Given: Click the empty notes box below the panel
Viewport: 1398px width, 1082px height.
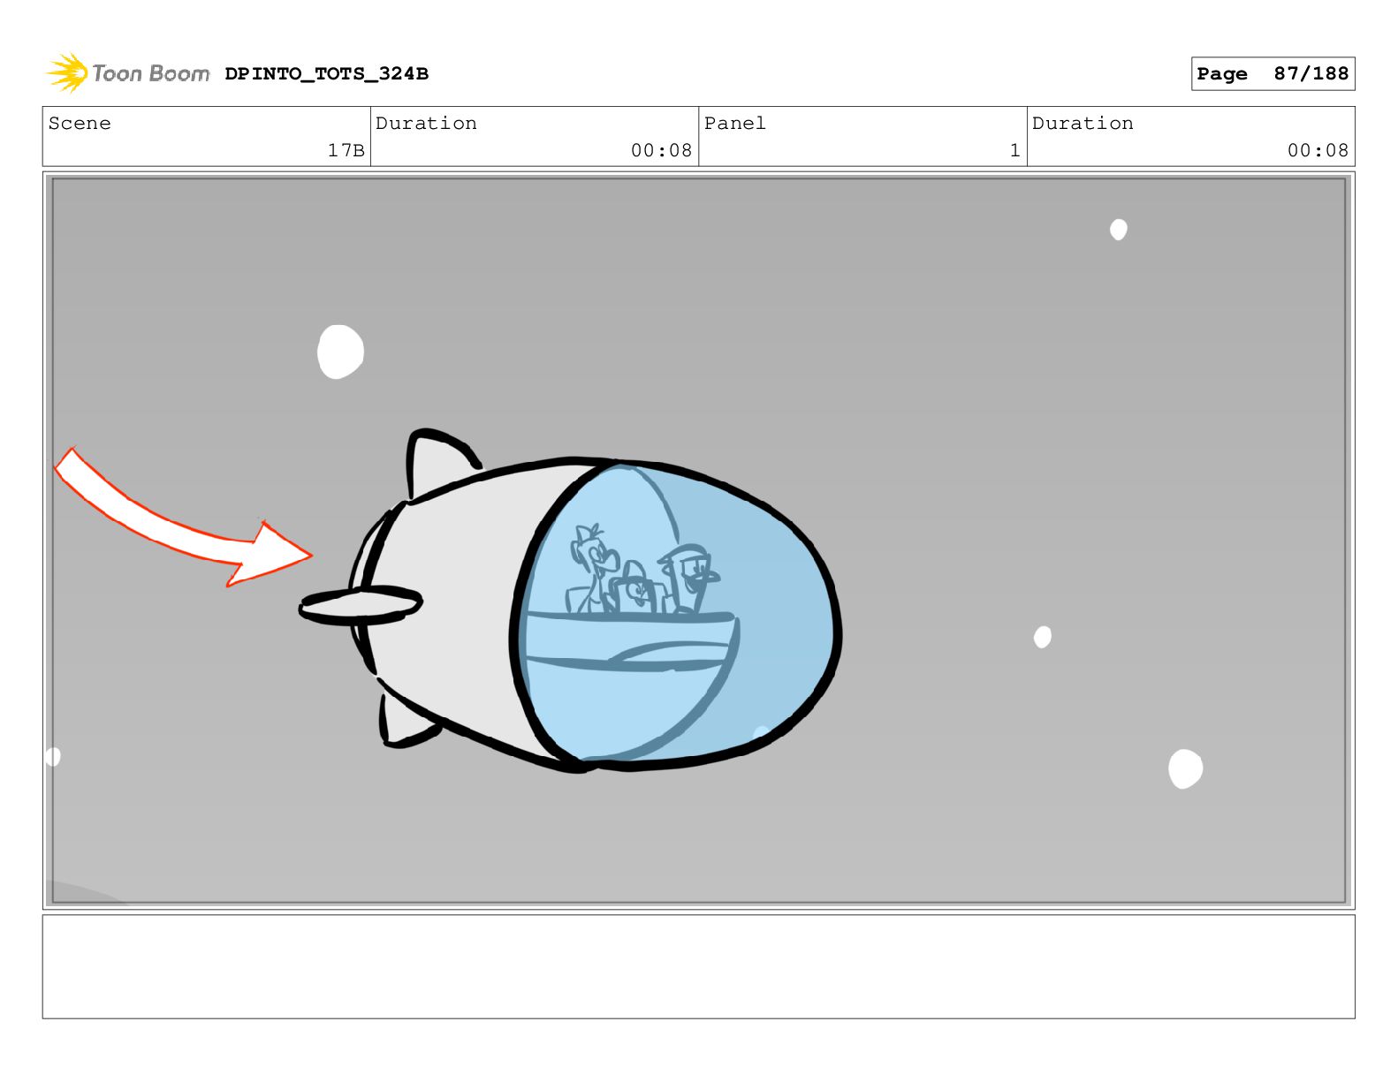Looking at the screenshot, I should pyautogui.click(x=698, y=966).
